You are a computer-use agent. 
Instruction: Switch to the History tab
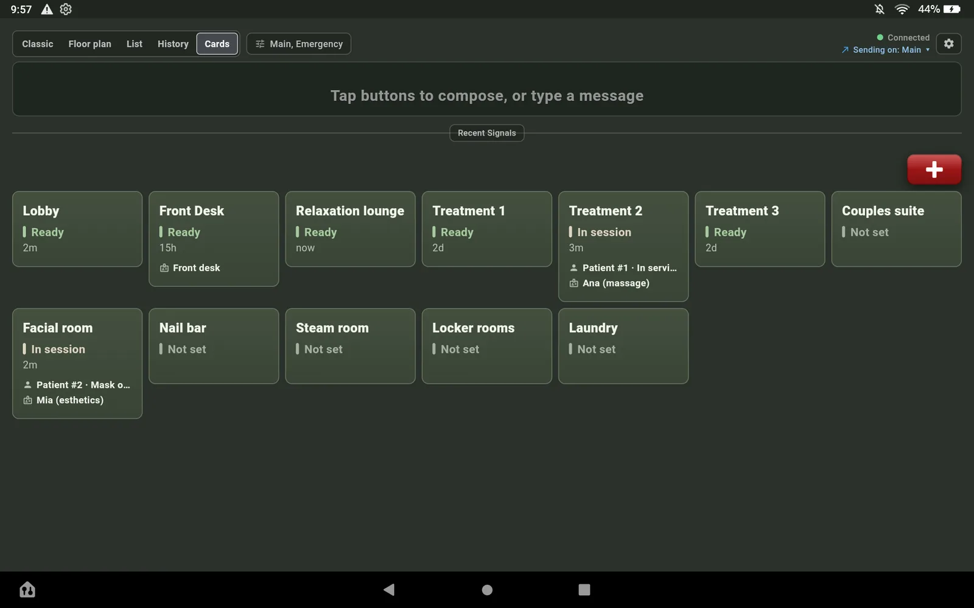173,44
